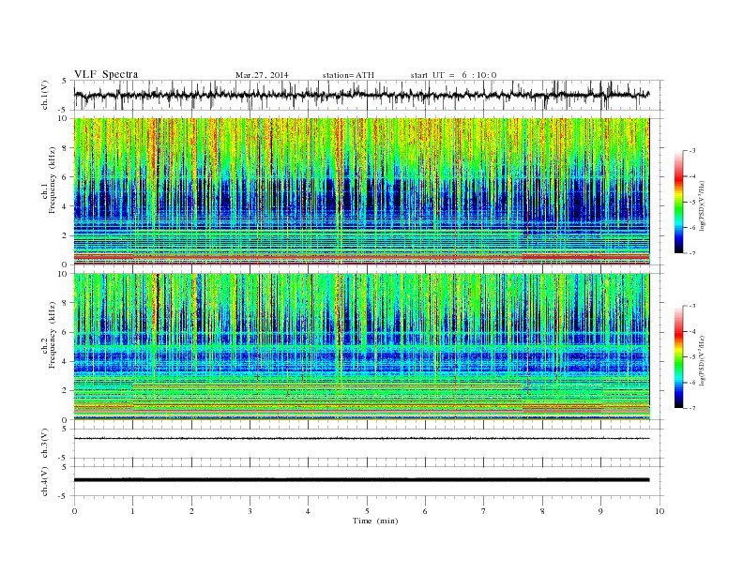Image resolution: width=743 pixels, height=574 pixels.
Task: Click the "2" tick on the time axis
Action: (191, 511)
